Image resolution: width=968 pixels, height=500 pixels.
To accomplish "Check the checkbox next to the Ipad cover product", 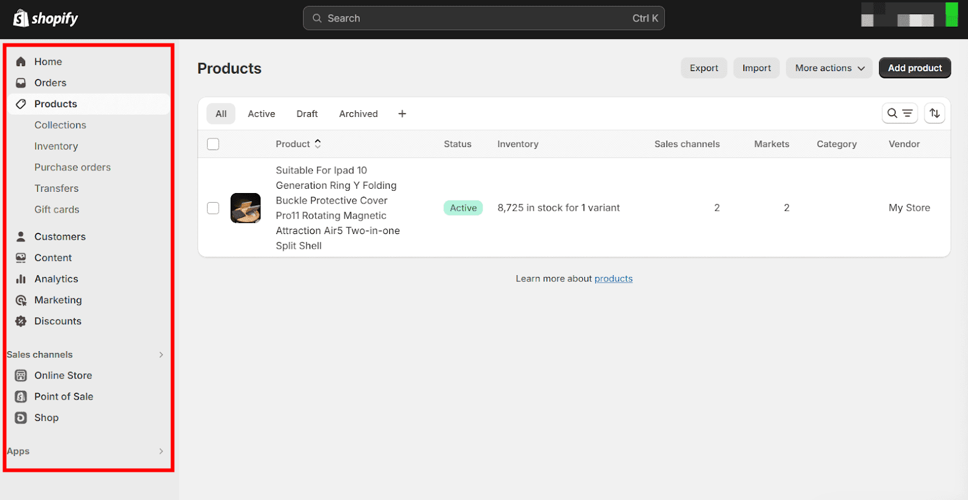I will click(x=213, y=208).
